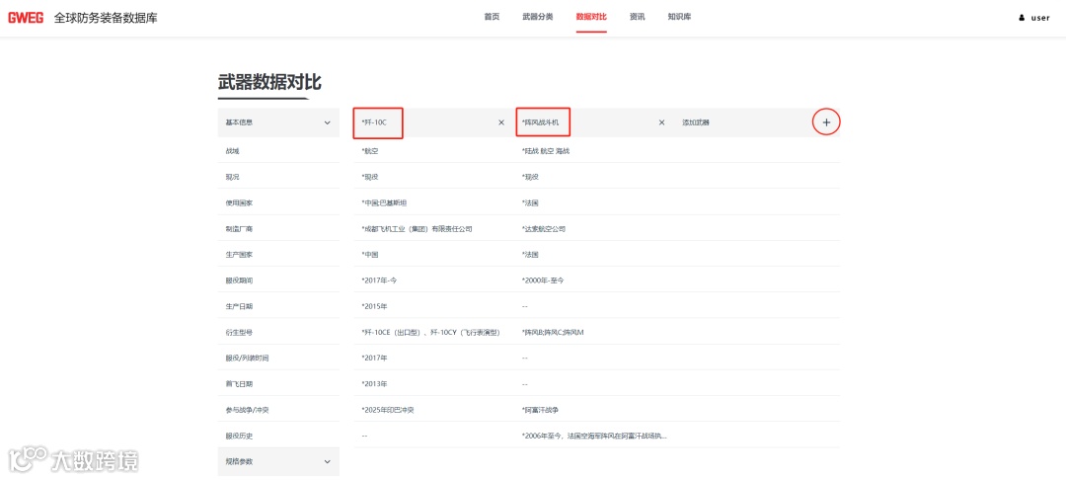This screenshot has height=480, width=1066.
Task: Click the plus icon to add weapon
Action: [827, 122]
